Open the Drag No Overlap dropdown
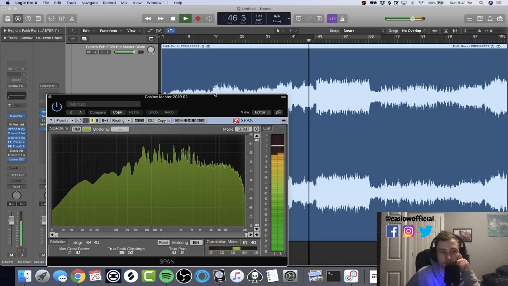The width and height of the screenshot is (508, 286). pyautogui.click(x=414, y=31)
